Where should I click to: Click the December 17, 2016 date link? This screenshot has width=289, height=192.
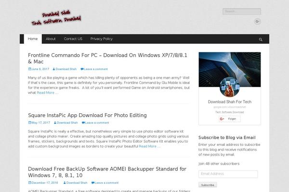click(45, 183)
